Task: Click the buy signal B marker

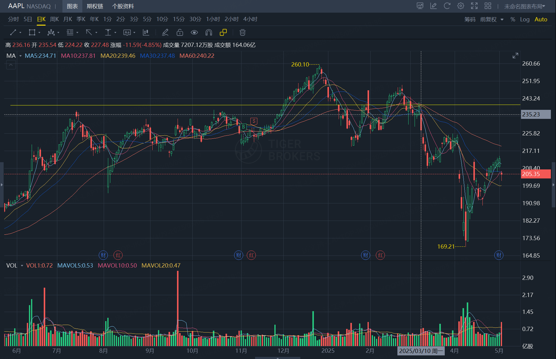Action: (x=243, y=127)
